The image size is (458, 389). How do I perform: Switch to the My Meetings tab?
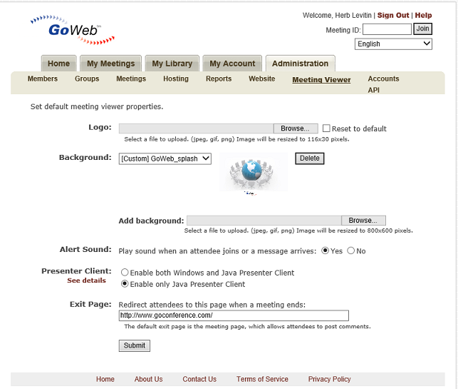point(110,64)
